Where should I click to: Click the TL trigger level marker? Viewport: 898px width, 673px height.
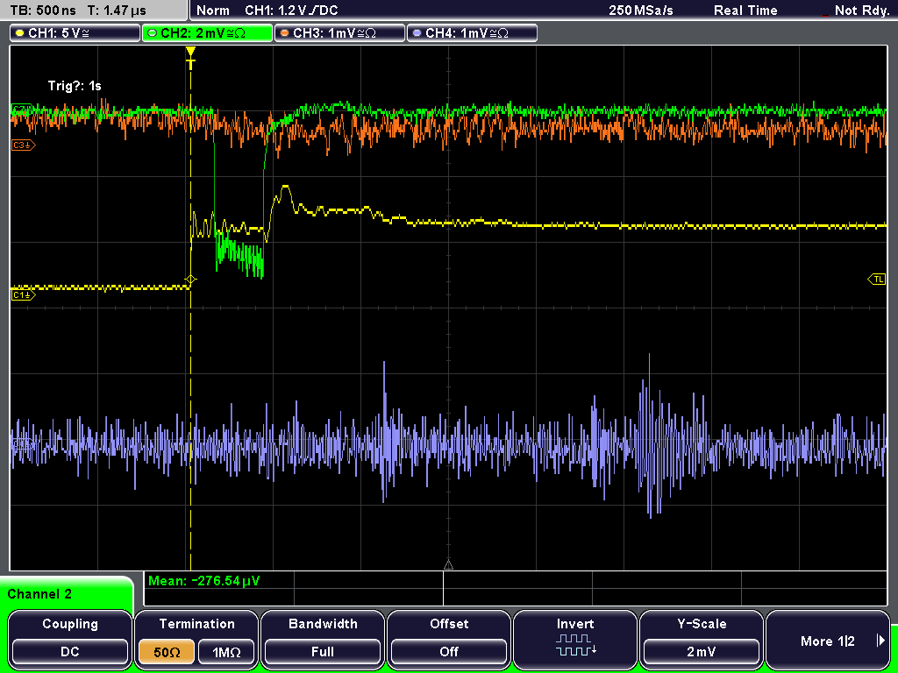(x=877, y=280)
